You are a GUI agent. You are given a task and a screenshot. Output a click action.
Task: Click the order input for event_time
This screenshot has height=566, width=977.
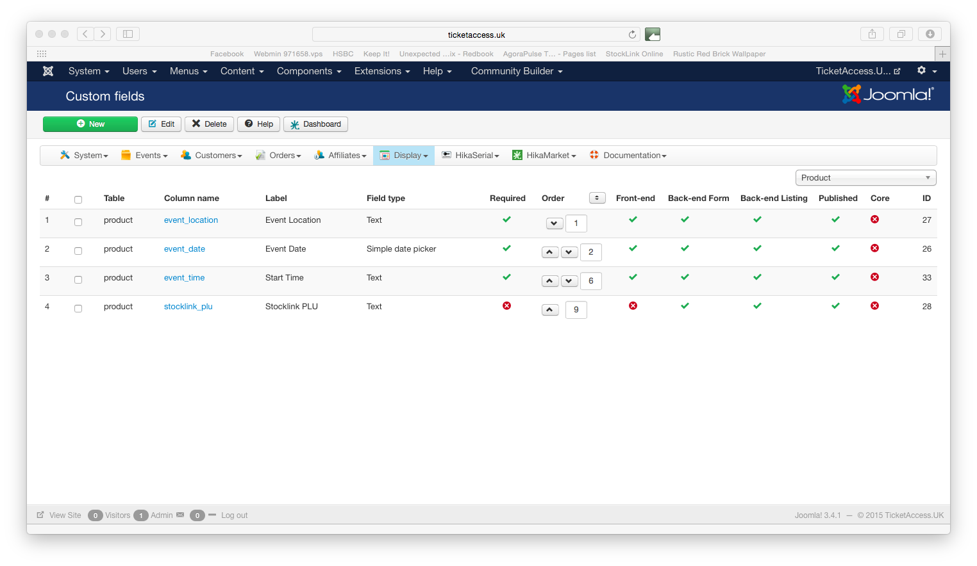tap(590, 281)
